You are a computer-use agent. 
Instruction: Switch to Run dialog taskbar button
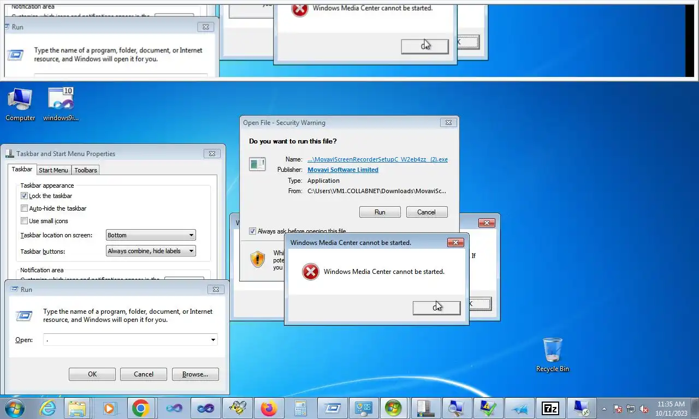click(332, 408)
